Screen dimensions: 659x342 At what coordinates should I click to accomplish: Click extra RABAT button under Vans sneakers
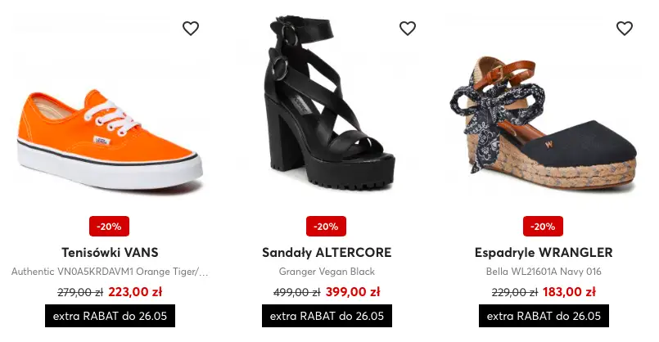tap(110, 316)
